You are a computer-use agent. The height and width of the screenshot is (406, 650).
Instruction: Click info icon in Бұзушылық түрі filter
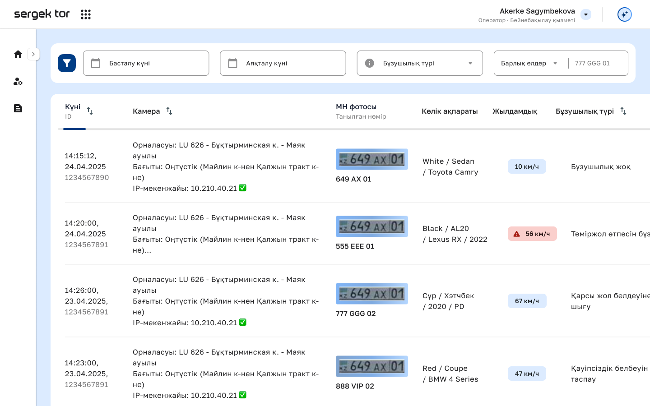[x=369, y=63]
